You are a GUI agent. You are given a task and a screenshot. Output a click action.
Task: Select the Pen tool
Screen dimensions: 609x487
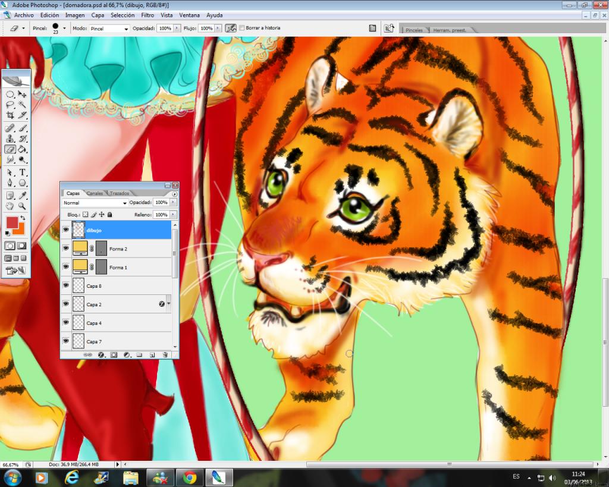click(x=10, y=183)
